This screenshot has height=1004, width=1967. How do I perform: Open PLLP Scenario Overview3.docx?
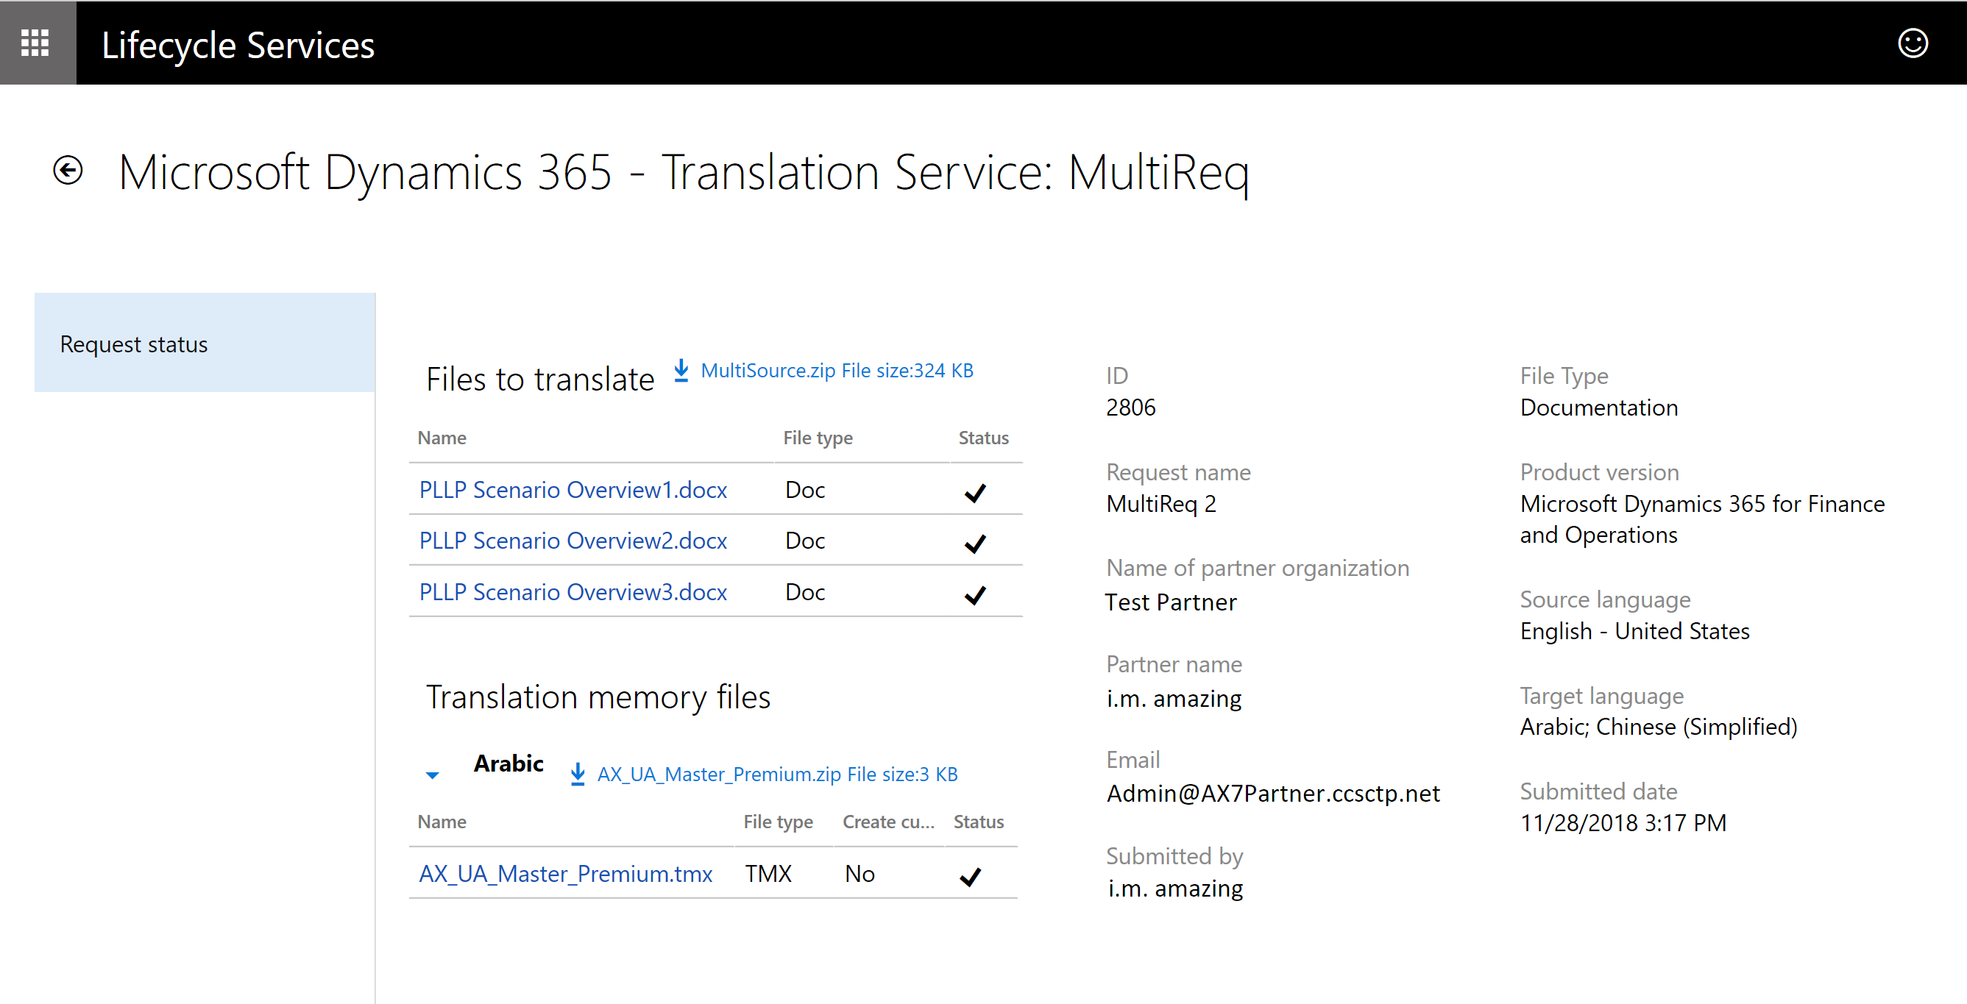[573, 591]
